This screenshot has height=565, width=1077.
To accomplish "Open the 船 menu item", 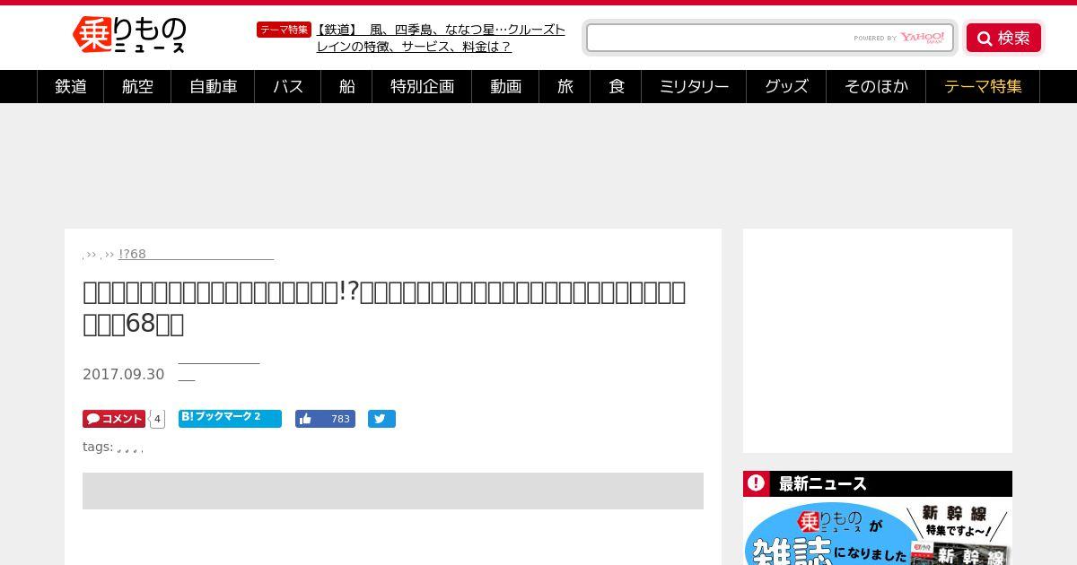I will (346, 86).
